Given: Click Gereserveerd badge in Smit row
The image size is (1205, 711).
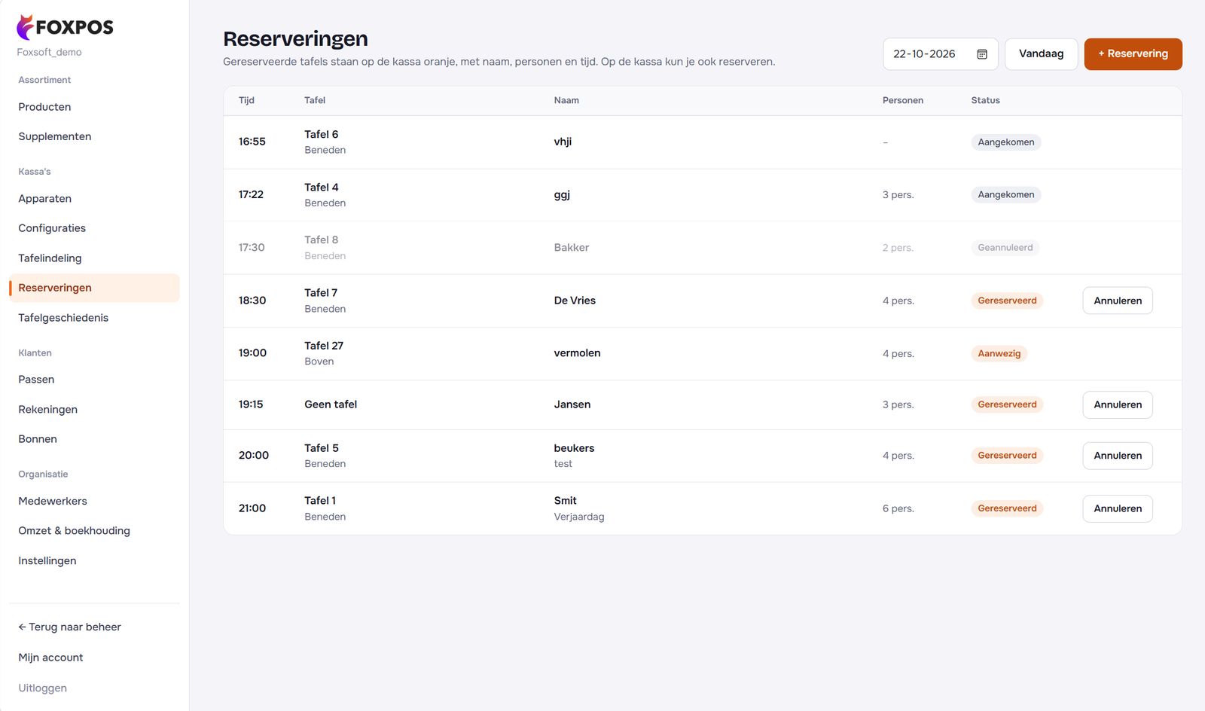Looking at the screenshot, I should [x=1007, y=508].
